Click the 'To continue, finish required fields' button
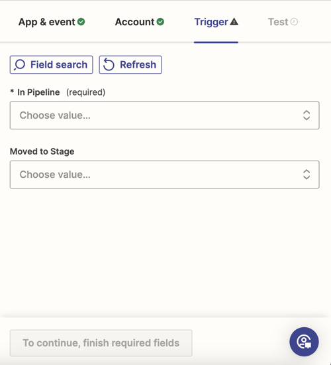This screenshot has height=365, width=331. point(101,343)
